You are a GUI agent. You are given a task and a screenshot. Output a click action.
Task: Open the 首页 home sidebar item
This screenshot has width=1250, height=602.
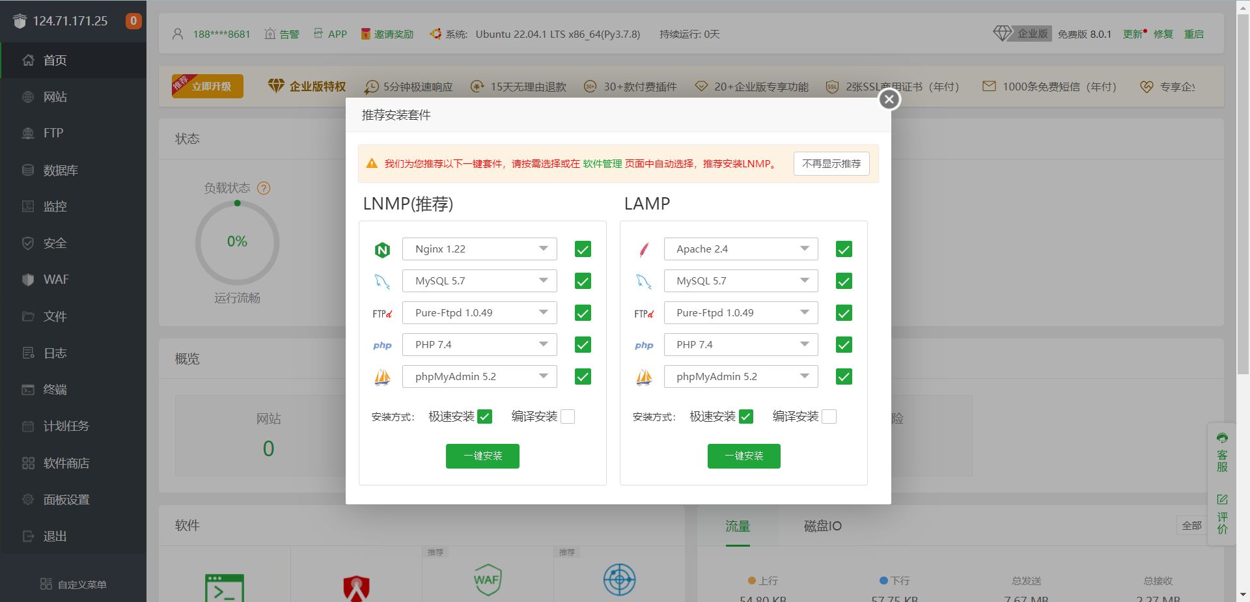[x=73, y=61]
